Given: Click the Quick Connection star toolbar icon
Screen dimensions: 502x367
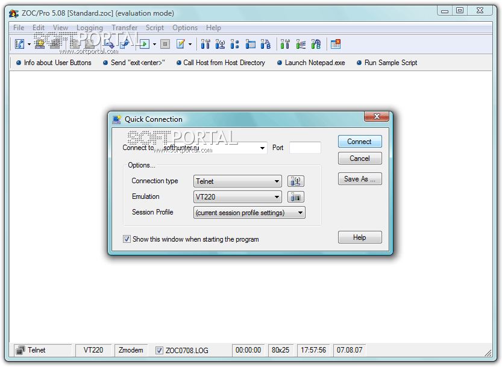Looking at the screenshot, I should click(x=40, y=44).
